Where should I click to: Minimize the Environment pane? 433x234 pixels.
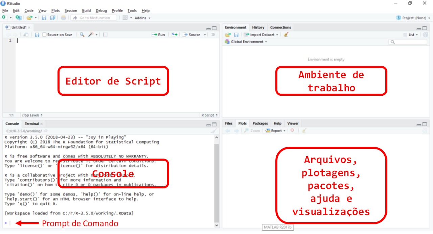[419, 28]
